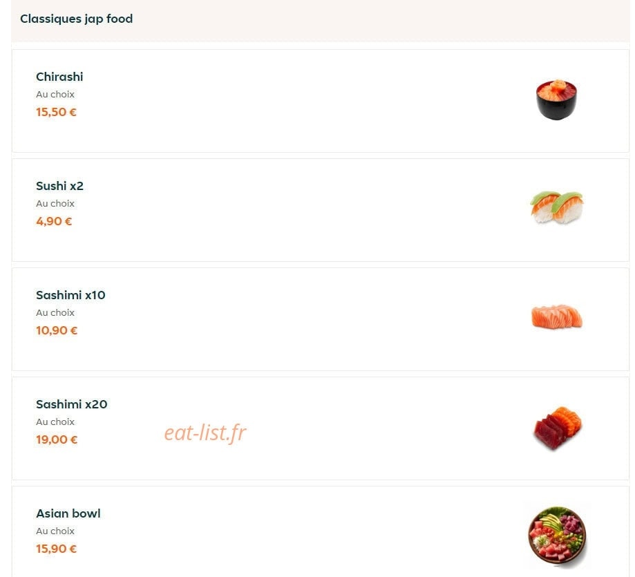Open the Sashimi x20 tuna and salmon image
Screen dimensions: 635x577
(558, 428)
